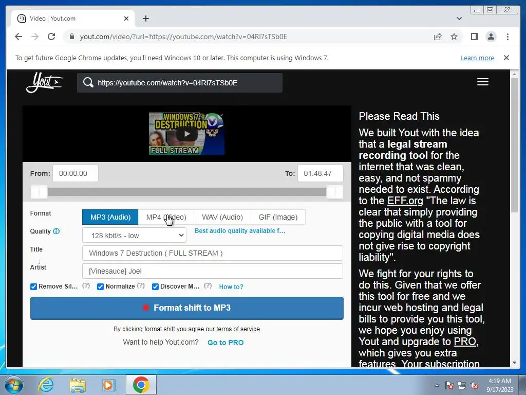This screenshot has width=526, height=395.
Task: Dismiss the Chrome update notification bar
Action: pos(506,58)
